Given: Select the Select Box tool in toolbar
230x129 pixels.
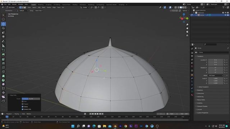Looking at the screenshot, I should (x=3, y=15).
